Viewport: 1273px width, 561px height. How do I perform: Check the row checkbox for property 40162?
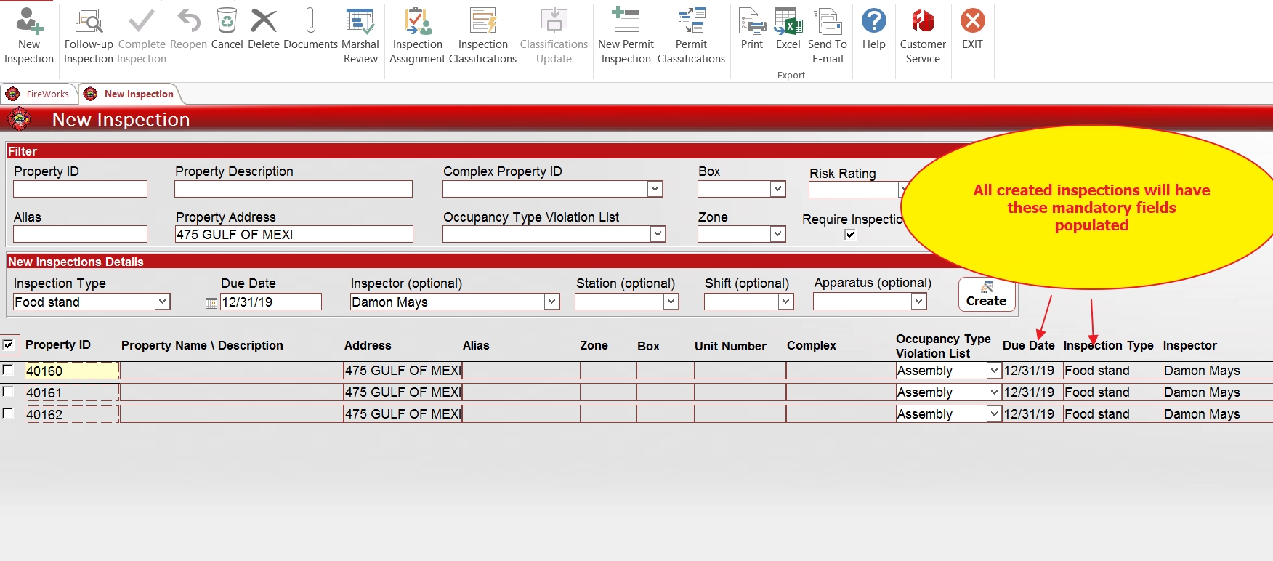pos(8,413)
